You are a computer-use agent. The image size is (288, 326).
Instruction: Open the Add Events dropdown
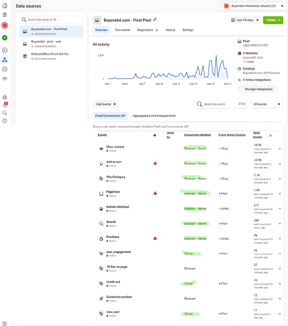pos(106,104)
